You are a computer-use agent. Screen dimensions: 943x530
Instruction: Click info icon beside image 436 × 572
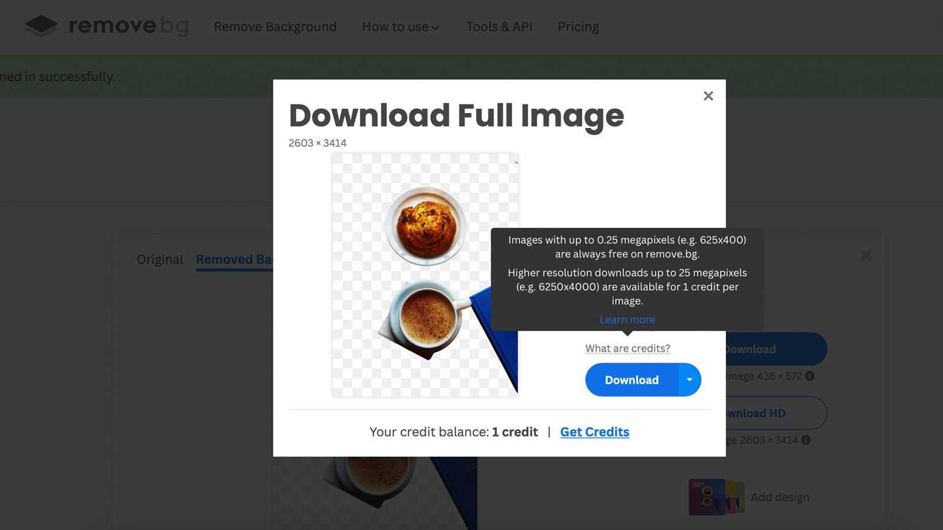810,376
